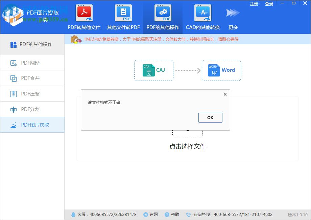Click the PDF的其他操作 gear icon
This screenshot has height=220, width=311.
click(163, 14)
